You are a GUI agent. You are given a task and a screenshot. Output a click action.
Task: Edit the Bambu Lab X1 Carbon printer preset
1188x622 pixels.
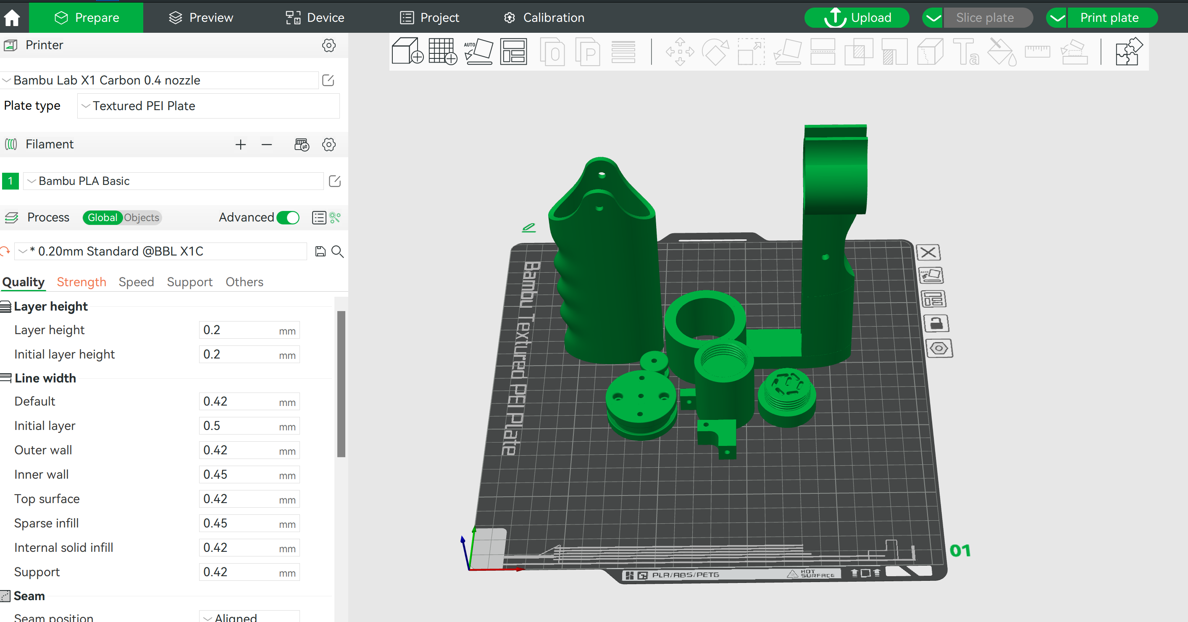(x=328, y=80)
